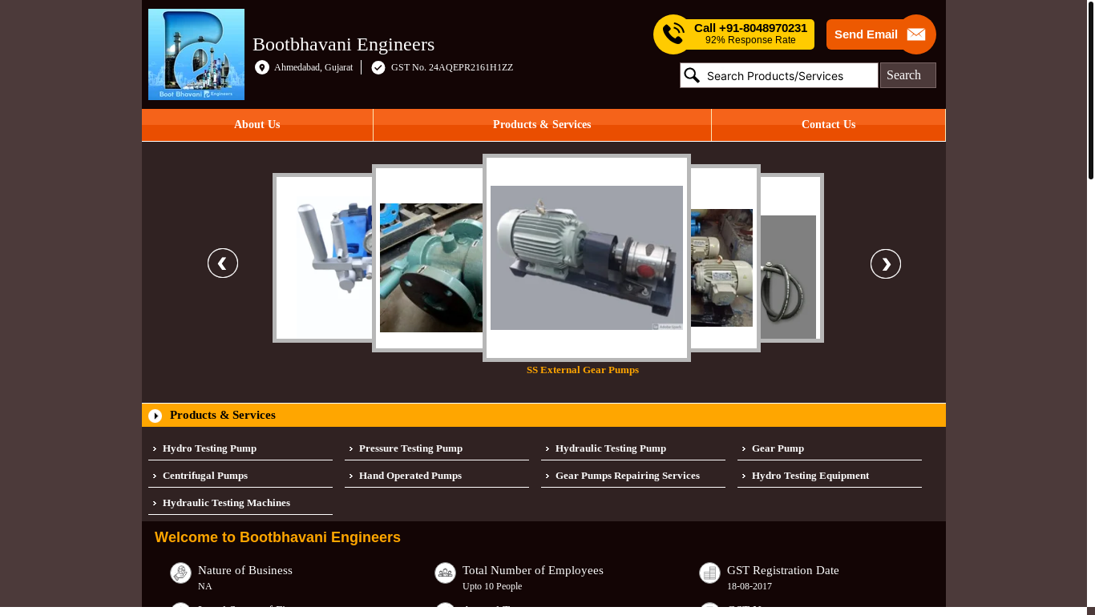The height and width of the screenshot is (615, 1095).
Task: Click the Nature of Business icon
Action: pyautogui.click(x=180, y=573)
